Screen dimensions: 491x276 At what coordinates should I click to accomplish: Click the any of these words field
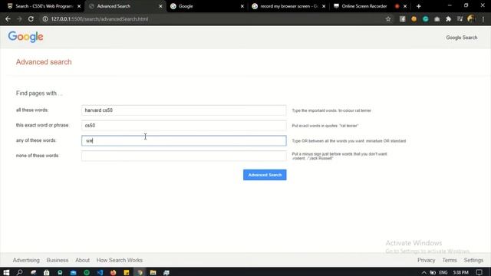[184, 140]
